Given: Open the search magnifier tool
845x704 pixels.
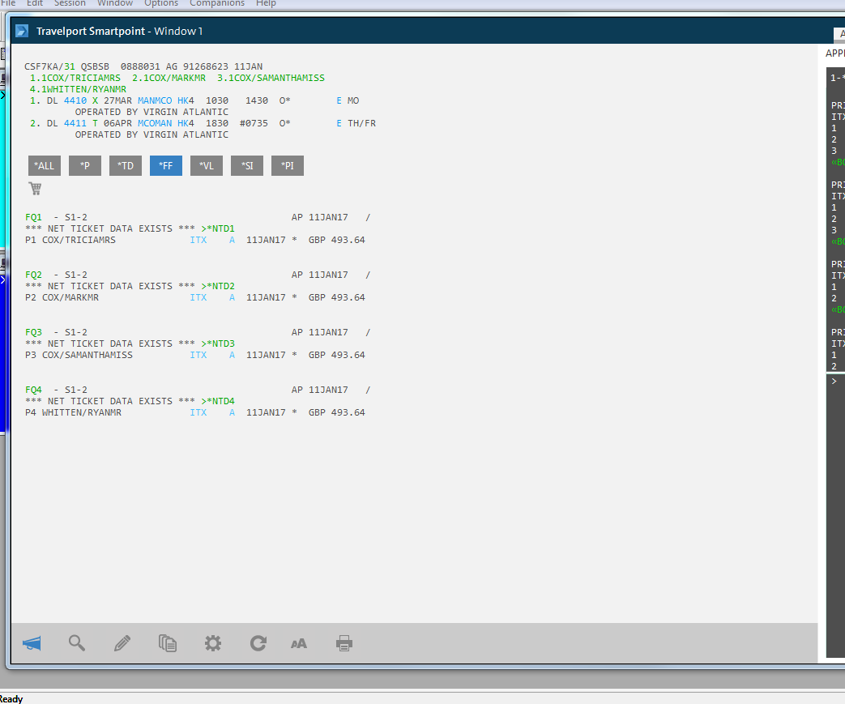Looking at the screenshot, I should (x=76, y=643).
